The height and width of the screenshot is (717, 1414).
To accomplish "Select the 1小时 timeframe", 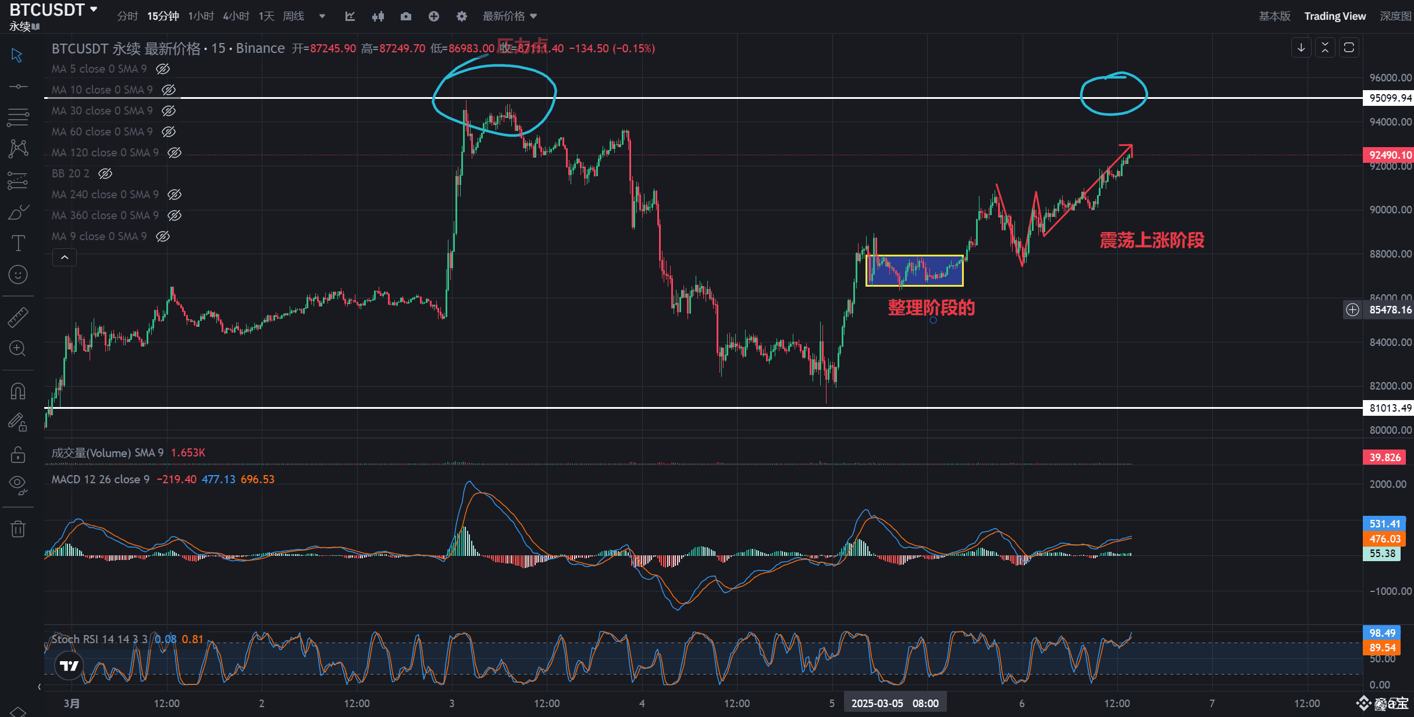I will [x=201, y=16].
